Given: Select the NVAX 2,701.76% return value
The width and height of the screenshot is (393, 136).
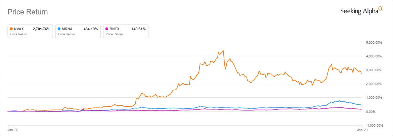Looking at the screenshot, I should click(41, 29).
